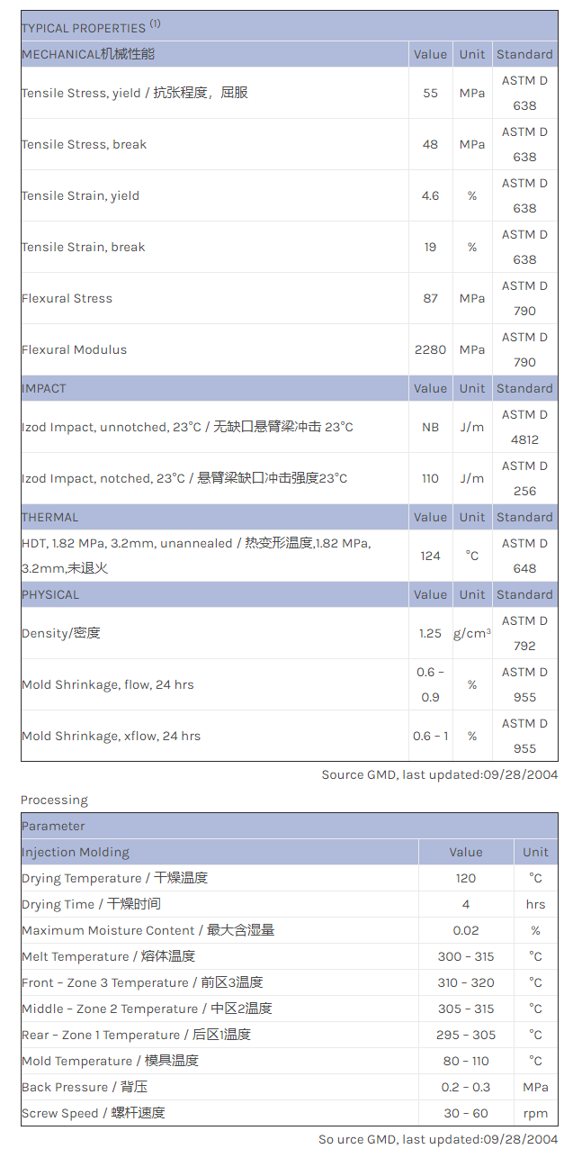This screenshot has height=1167, width=564.
Task: Click the Drying Temperature value 120
Action: point(465,878)
